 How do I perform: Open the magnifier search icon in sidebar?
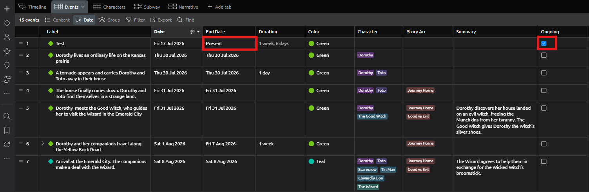point(7,116)
